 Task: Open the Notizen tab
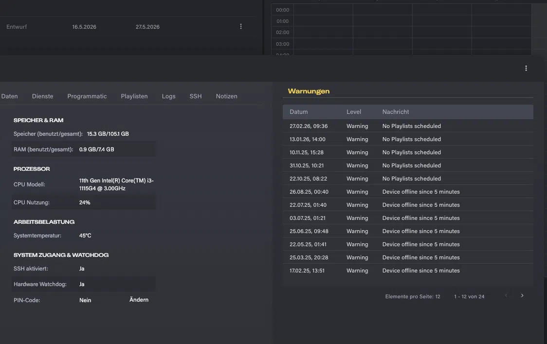tap(226, 96)
